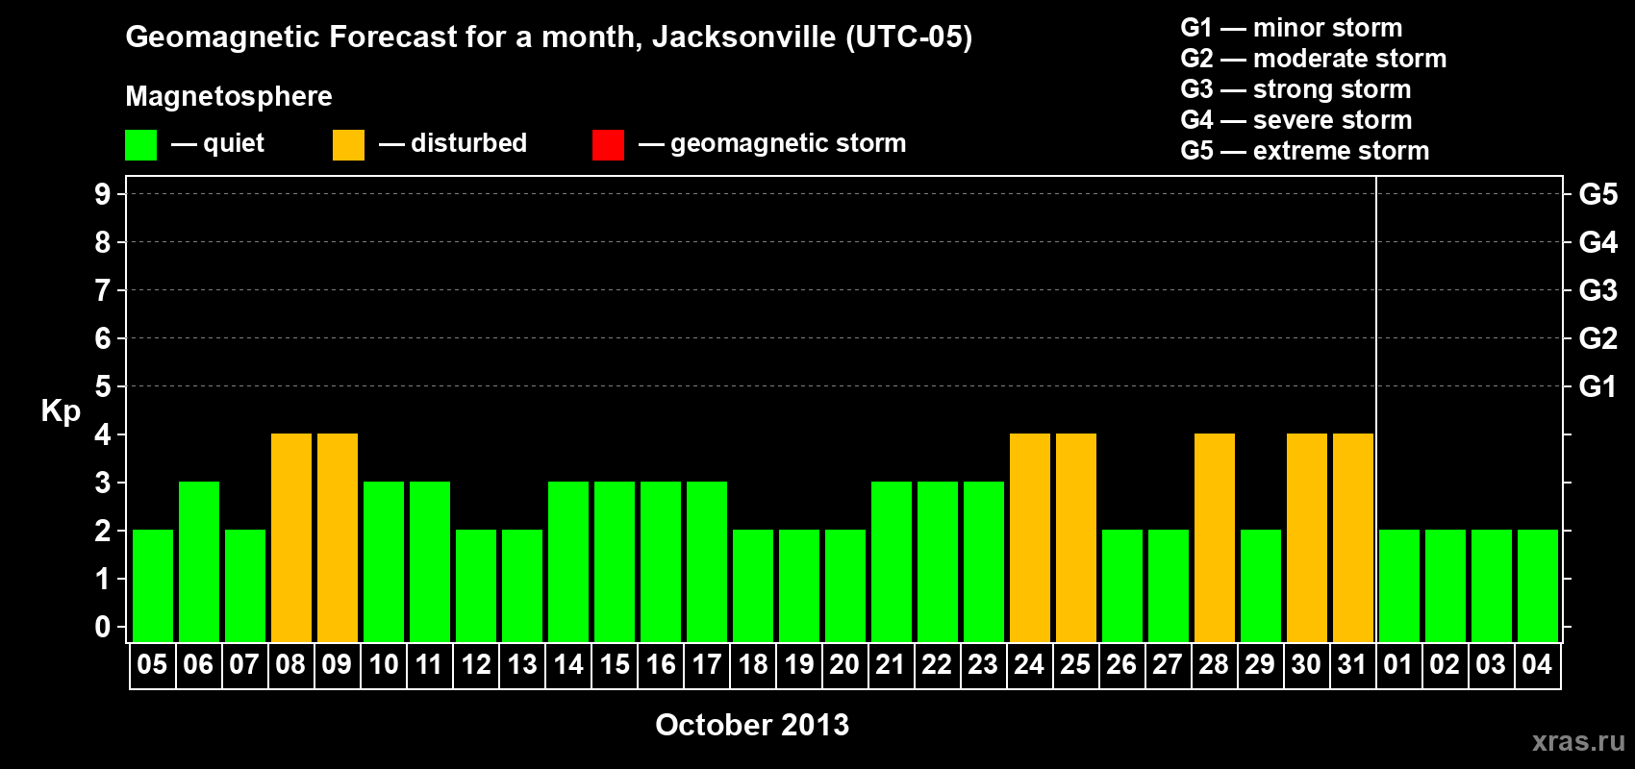The height and width of the screenshot is (769, 1635).
Task: Click 'G4 — severe storm' legend line
Action: (x=1296, y=120)
